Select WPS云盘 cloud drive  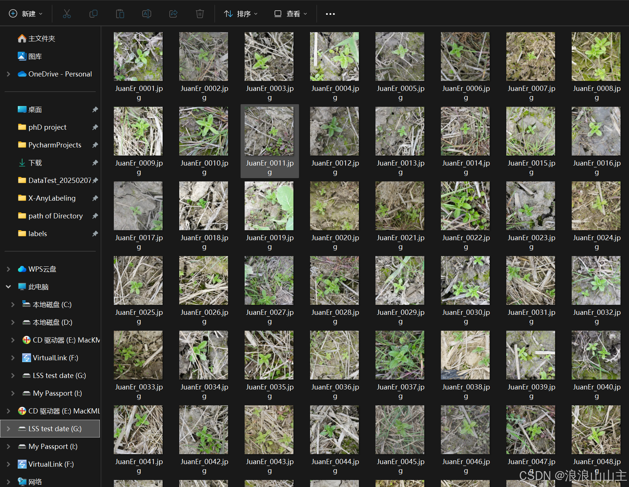coord(42,269)
